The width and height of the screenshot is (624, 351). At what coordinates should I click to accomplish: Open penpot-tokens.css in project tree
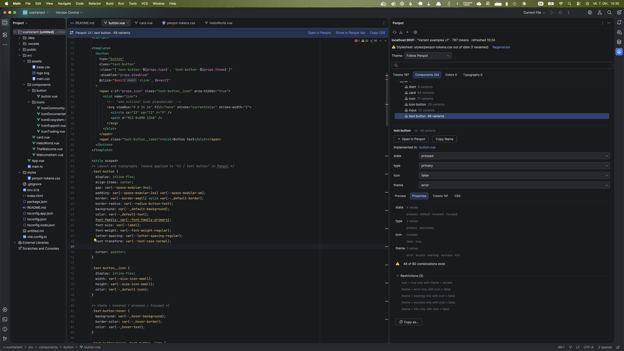point(46,178)
